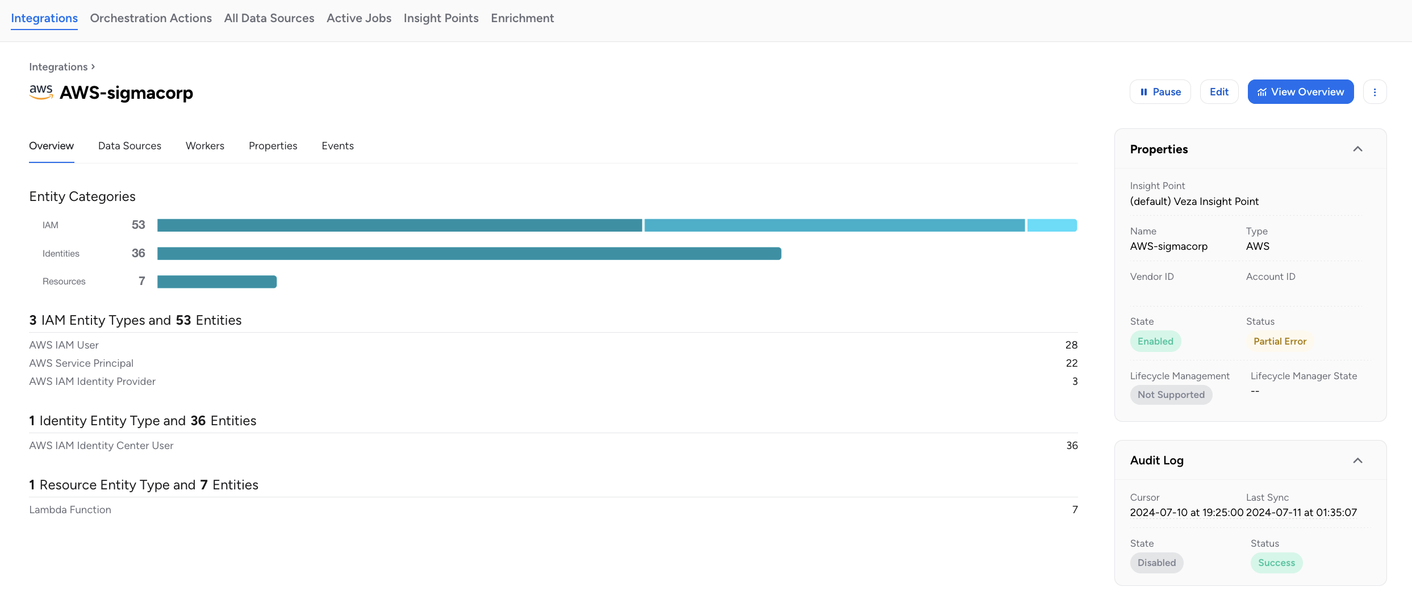Click the Lambda Function row
The width and height of the screenshot is (1412, 612).
coord(553,510)
